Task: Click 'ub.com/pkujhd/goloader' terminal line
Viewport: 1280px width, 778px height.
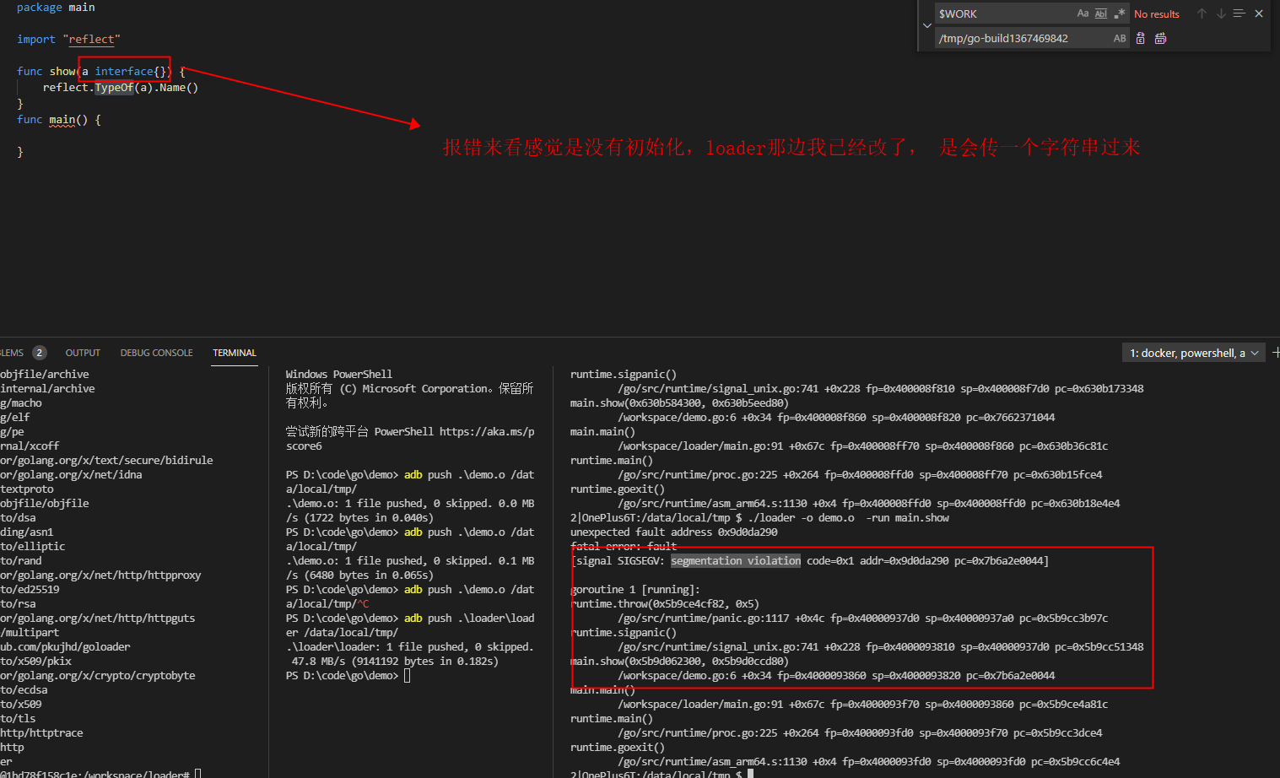Action: coord(65,647)
